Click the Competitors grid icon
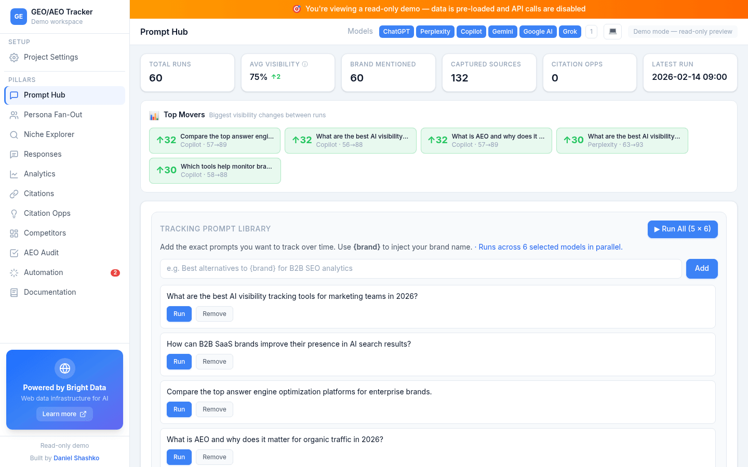Image resolution: width=748 pixels, height=467 pixels. [14, 233]
